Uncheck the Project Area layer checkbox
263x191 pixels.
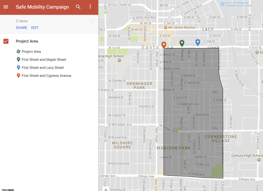6,41
